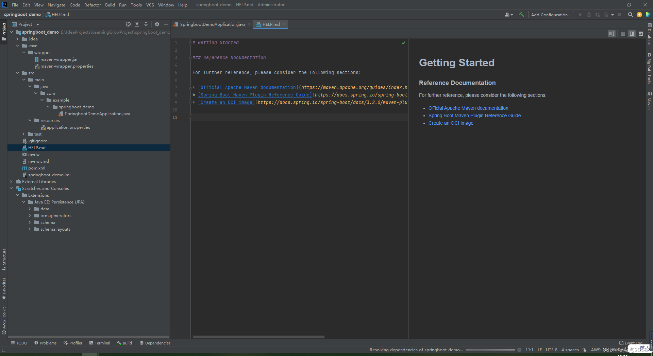Click Run with Coverage icon
Screen dimensions: 653x356
[598, 15]
